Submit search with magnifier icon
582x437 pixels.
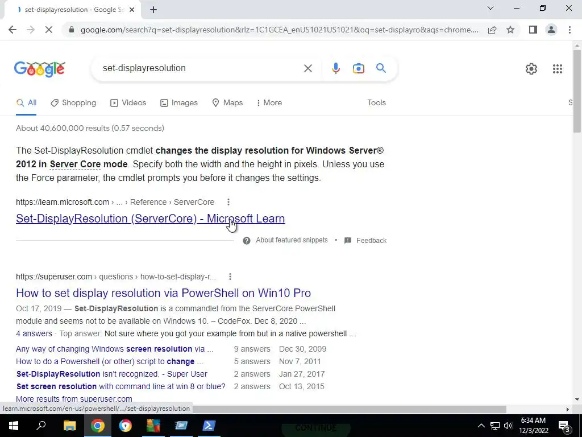coord(381,68)
